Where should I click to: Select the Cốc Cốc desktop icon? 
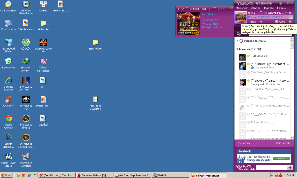coord(26,44)
